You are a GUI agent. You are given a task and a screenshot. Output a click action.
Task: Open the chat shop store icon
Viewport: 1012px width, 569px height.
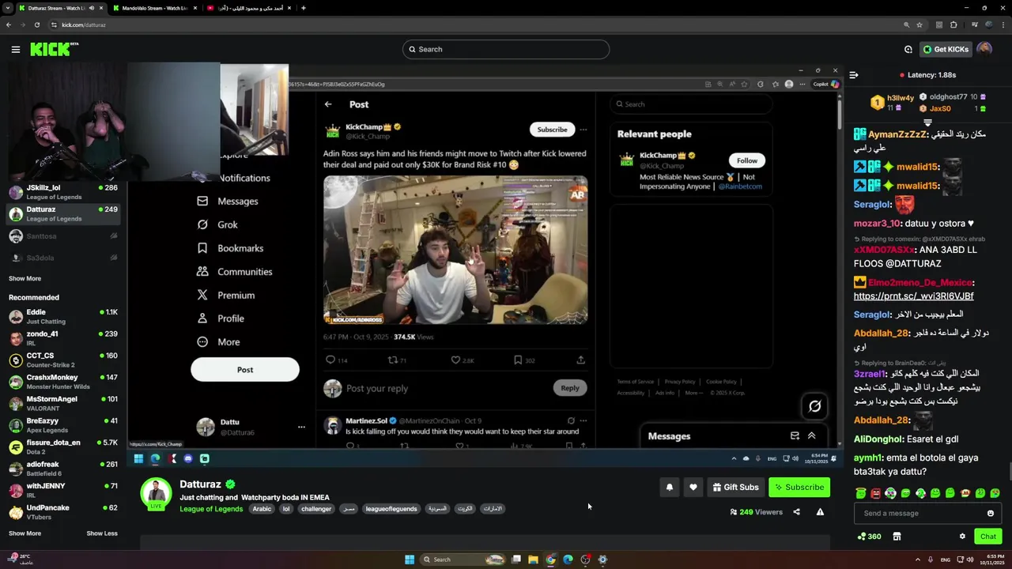[x=897, y=537]
